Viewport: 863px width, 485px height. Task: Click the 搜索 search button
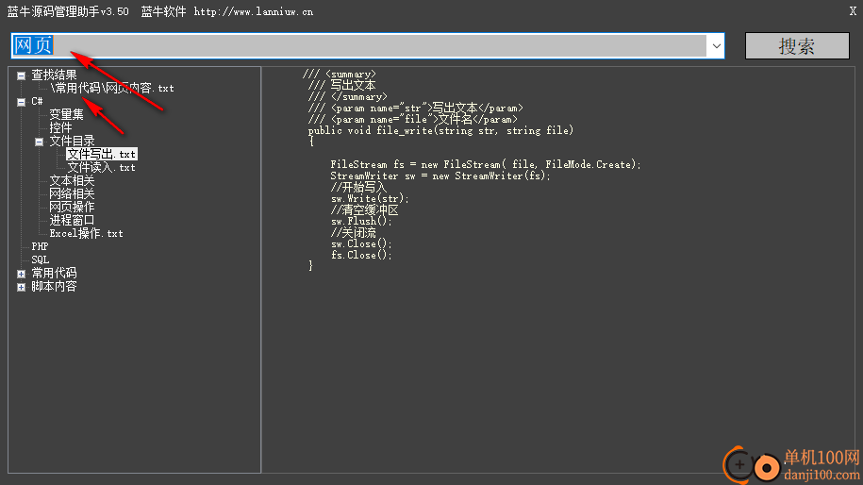click(797, 45)
